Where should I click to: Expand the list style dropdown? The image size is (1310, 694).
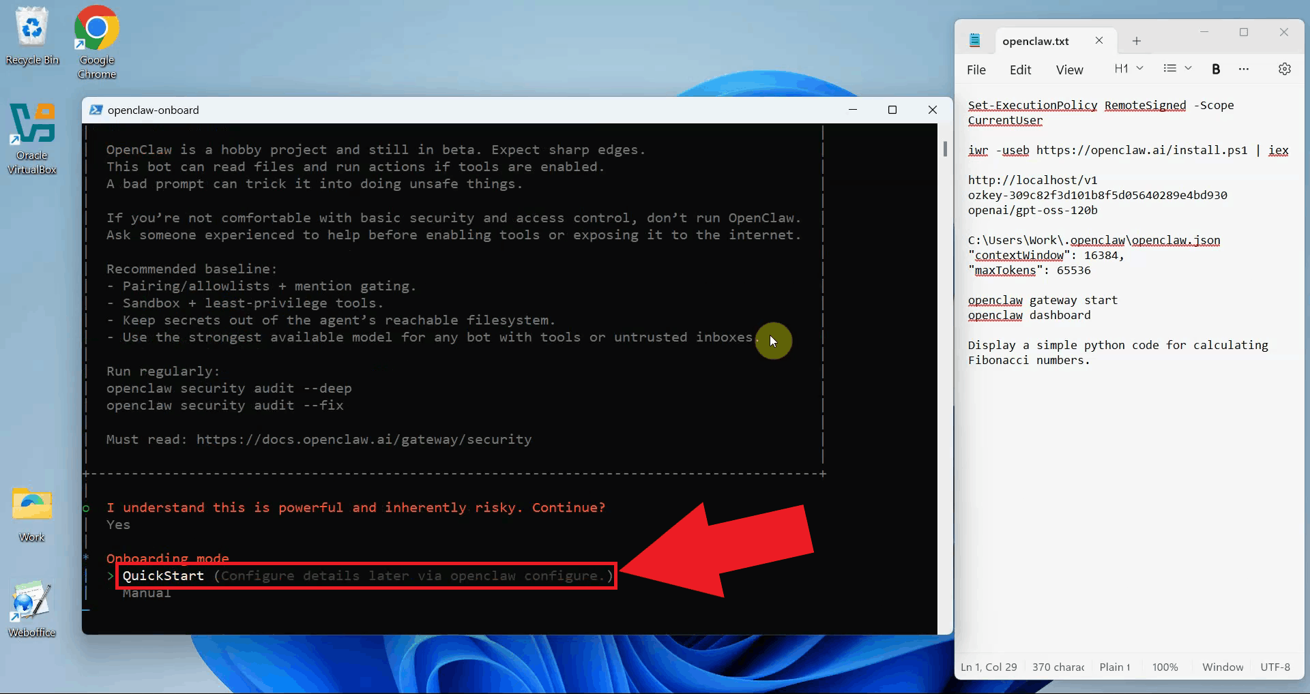tap(1177, 68)
